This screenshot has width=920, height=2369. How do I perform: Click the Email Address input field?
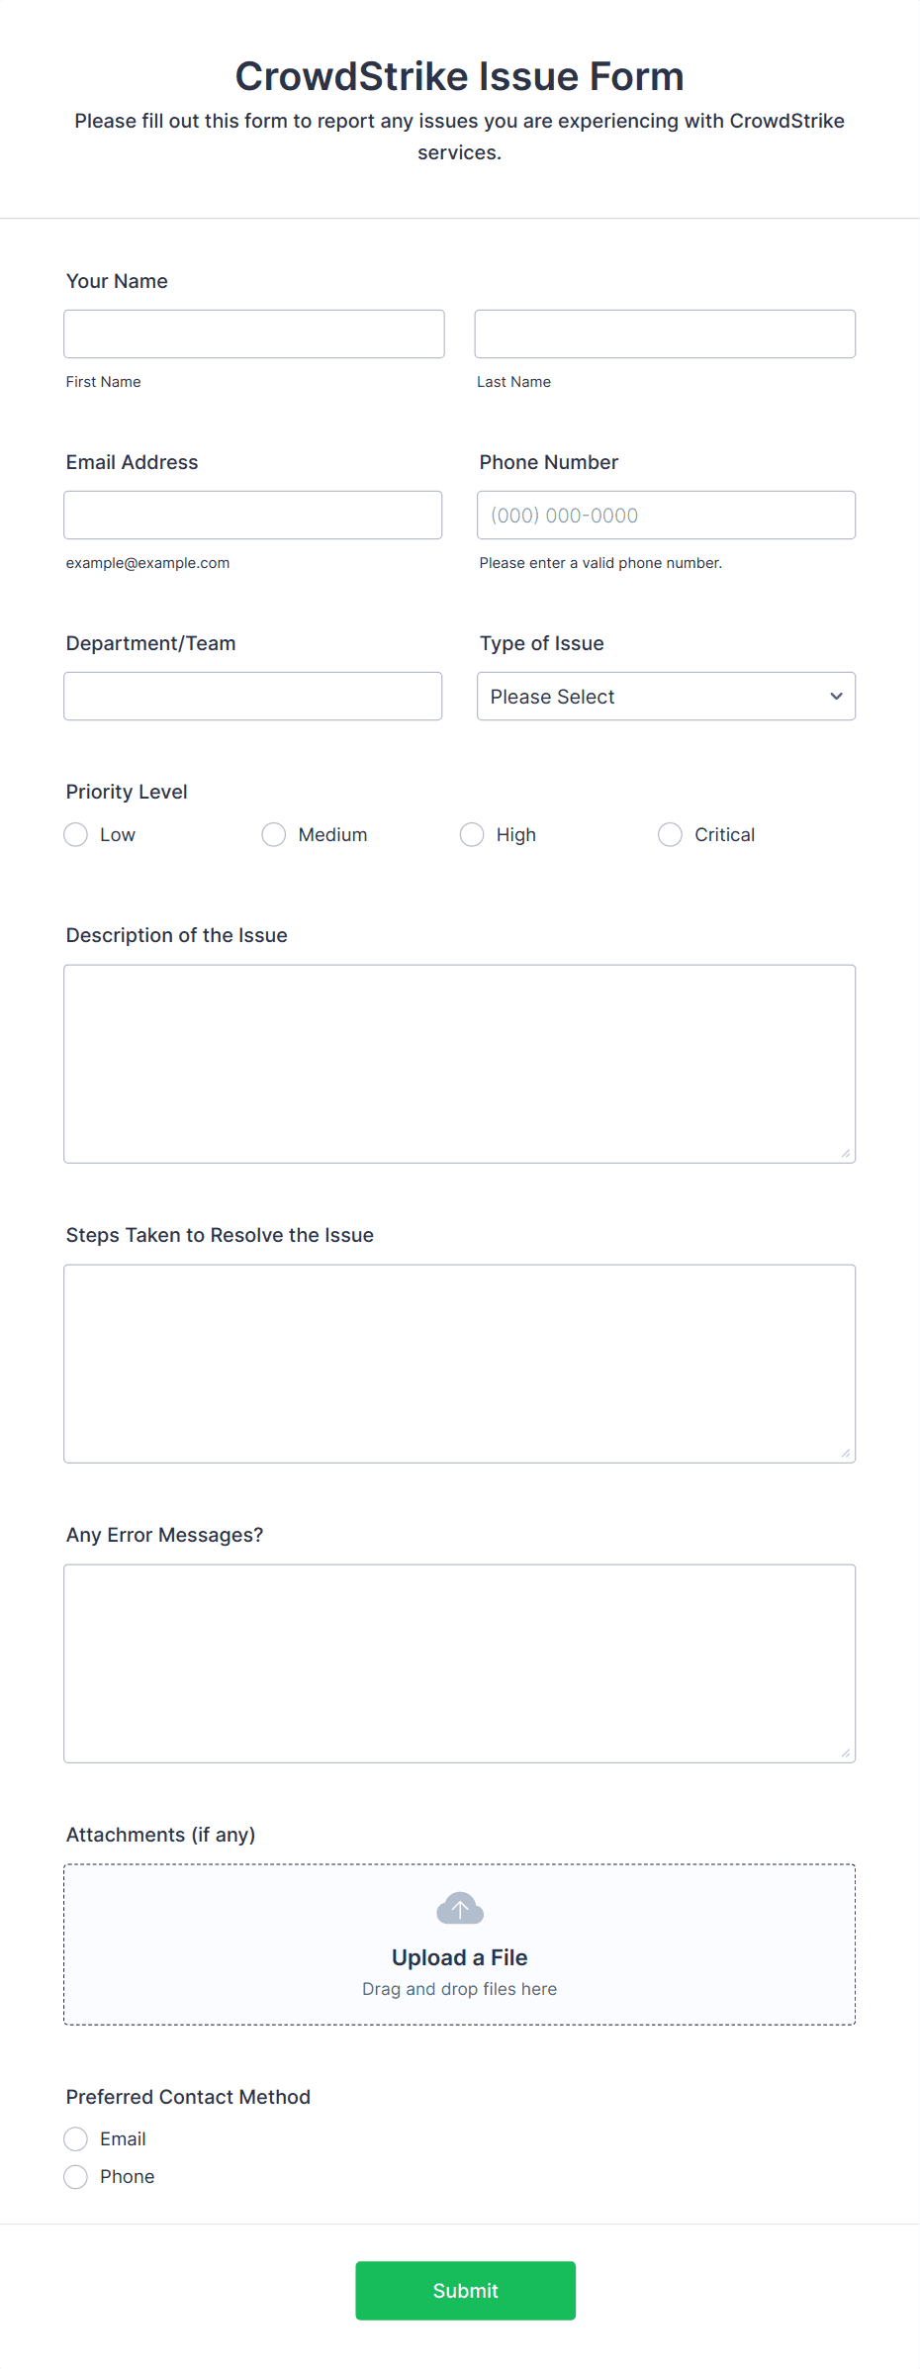click(x=252, y=515)
